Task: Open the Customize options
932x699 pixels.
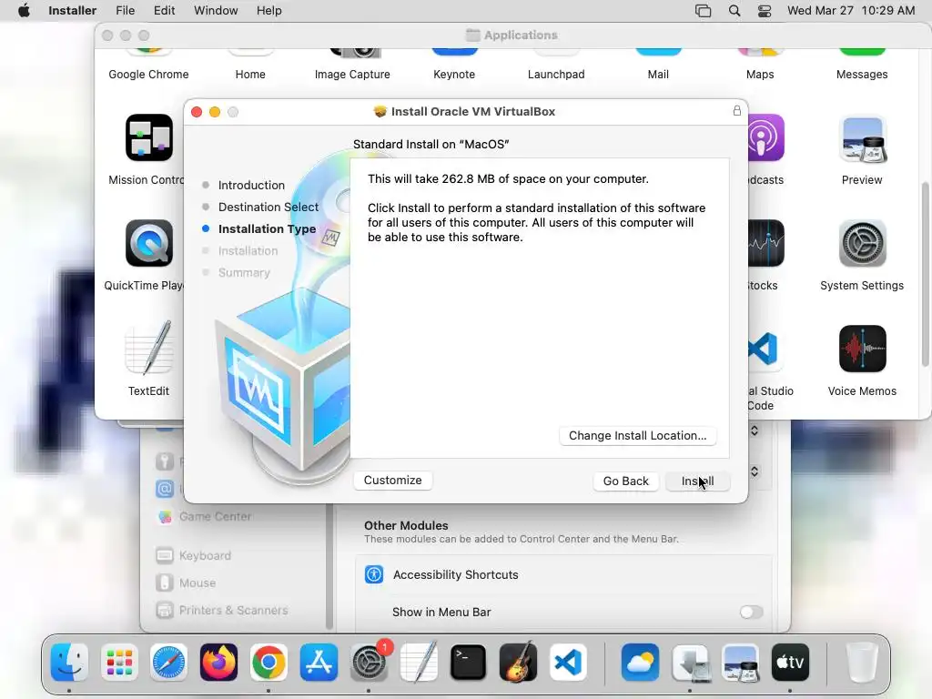Action: pos(392,481)
